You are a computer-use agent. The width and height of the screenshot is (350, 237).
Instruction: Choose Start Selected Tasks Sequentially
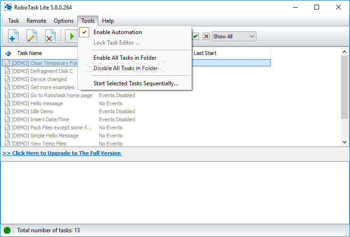[135, 83]
